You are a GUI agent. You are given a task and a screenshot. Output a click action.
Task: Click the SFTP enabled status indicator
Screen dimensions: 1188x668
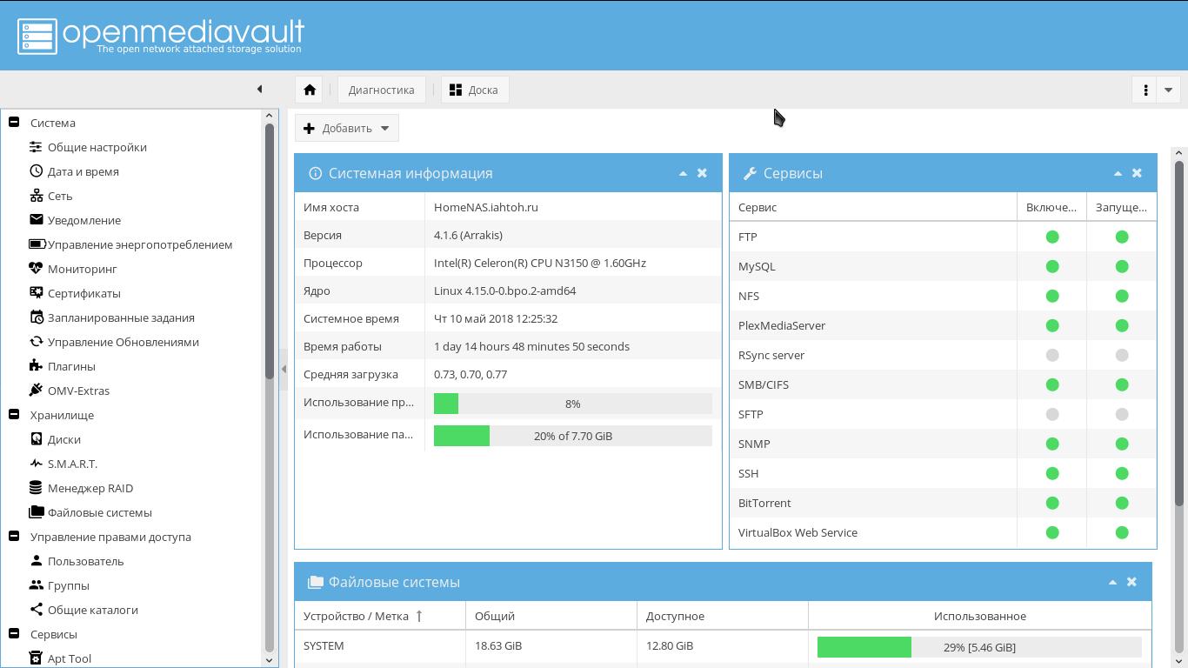(1052, 414)
